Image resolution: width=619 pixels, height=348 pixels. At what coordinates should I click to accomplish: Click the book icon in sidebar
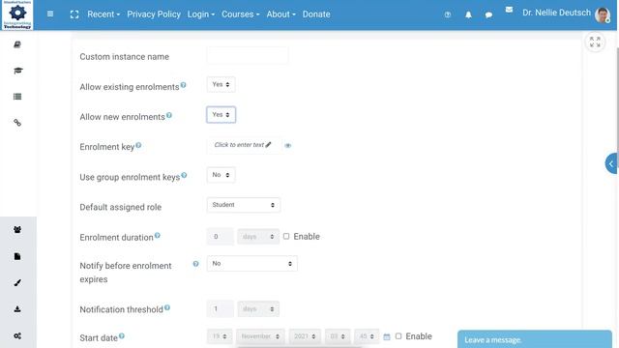(17, 44)
